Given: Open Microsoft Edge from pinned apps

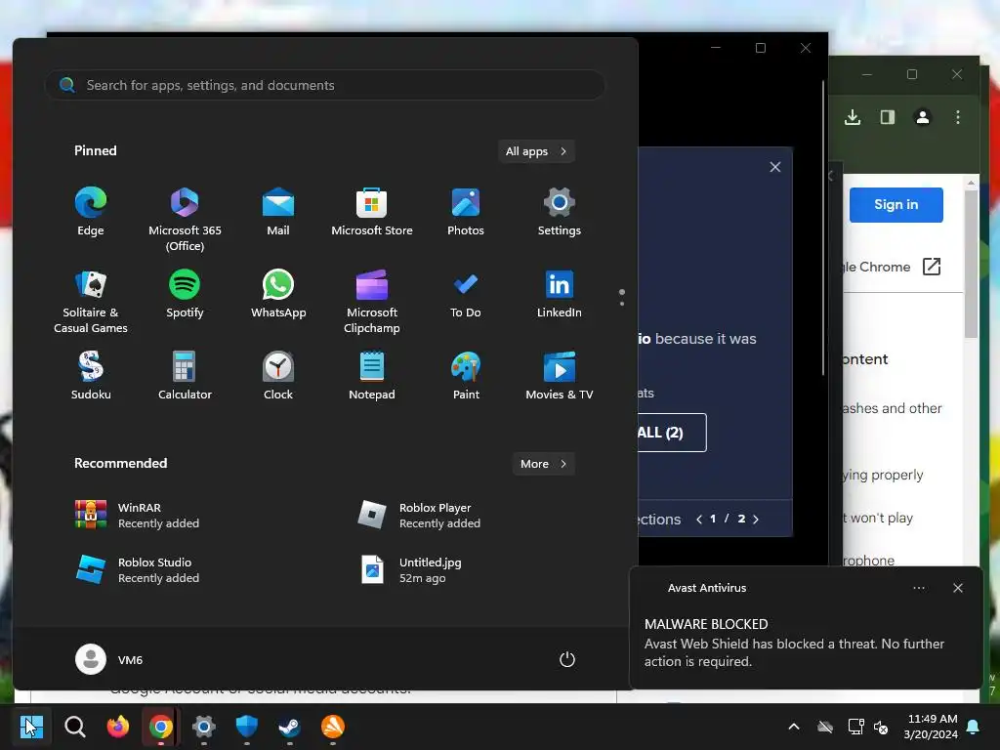Looking at the screenshot, I should [91, 212].
